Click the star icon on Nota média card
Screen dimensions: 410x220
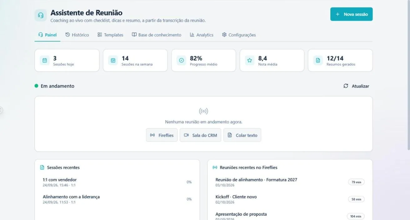pos(250,61)
